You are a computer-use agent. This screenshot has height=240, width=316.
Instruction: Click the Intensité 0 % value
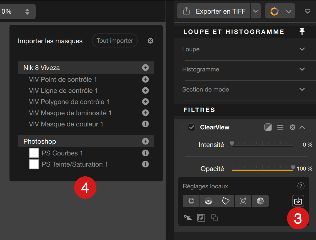tap(307, 145)
